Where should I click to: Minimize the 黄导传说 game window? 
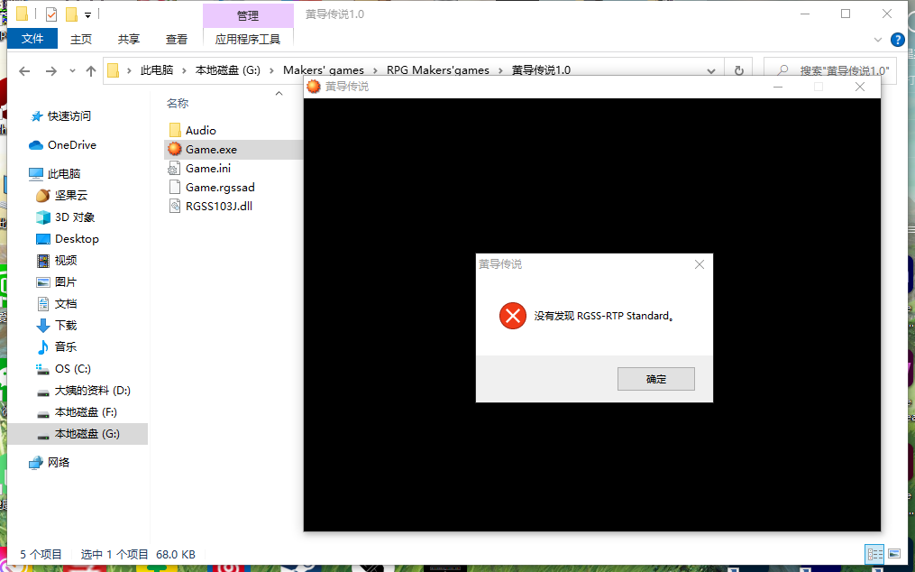[x=777, y=87]
